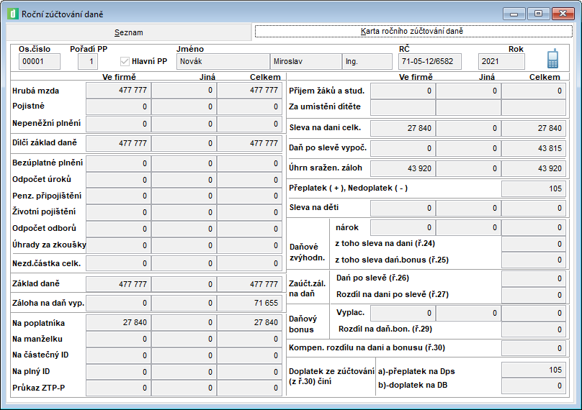Click the green app icon in title bar

pos(13,14)
